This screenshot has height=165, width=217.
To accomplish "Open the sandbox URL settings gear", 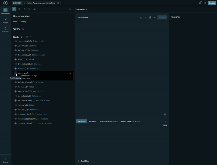I will [57, 3].
